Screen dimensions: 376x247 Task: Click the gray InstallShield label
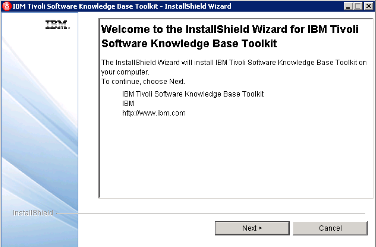click(33, 213)
